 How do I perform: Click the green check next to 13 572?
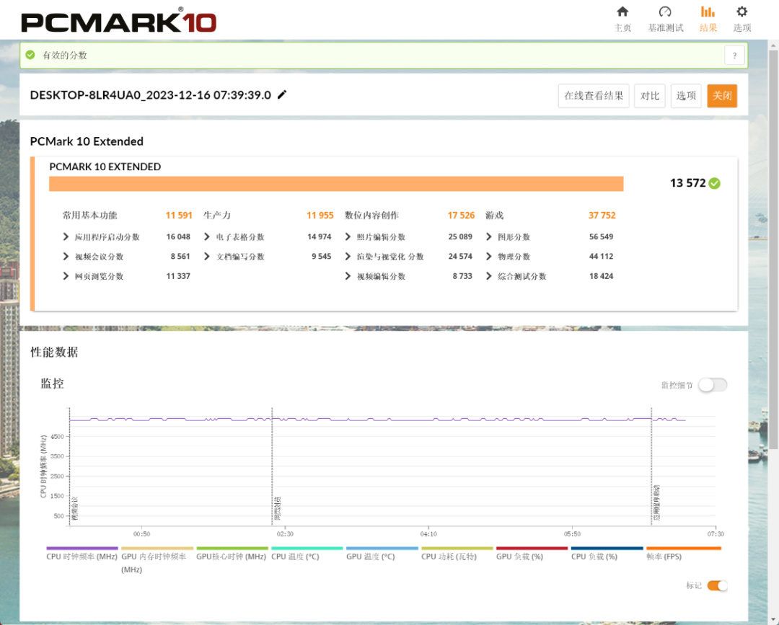tap(714, 183)
